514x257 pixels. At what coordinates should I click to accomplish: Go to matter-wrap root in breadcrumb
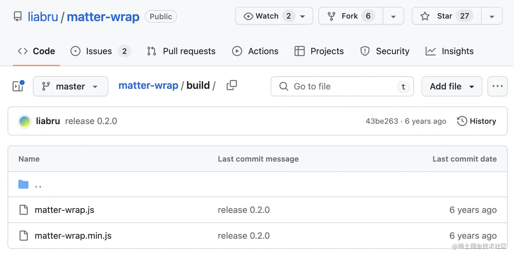click(x=148, y=85)
